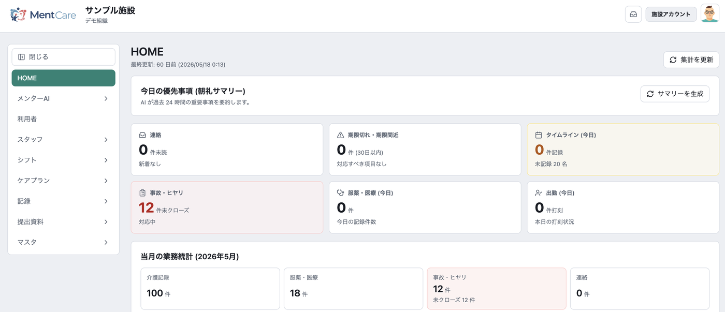
Task: Click the 今日の優先事項 (朝礼サマリー) heading
Action: pos(193,91)
